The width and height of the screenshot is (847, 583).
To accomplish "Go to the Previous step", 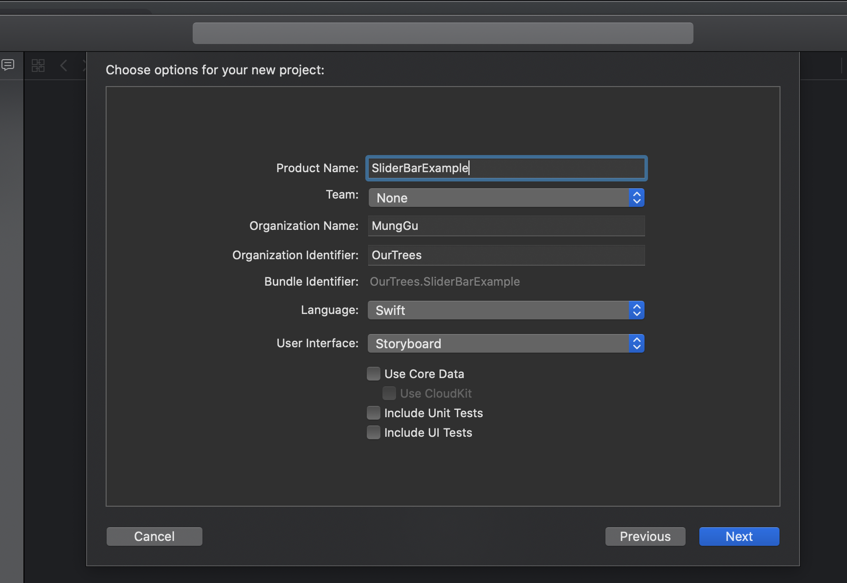I will [x=645, y=537].
